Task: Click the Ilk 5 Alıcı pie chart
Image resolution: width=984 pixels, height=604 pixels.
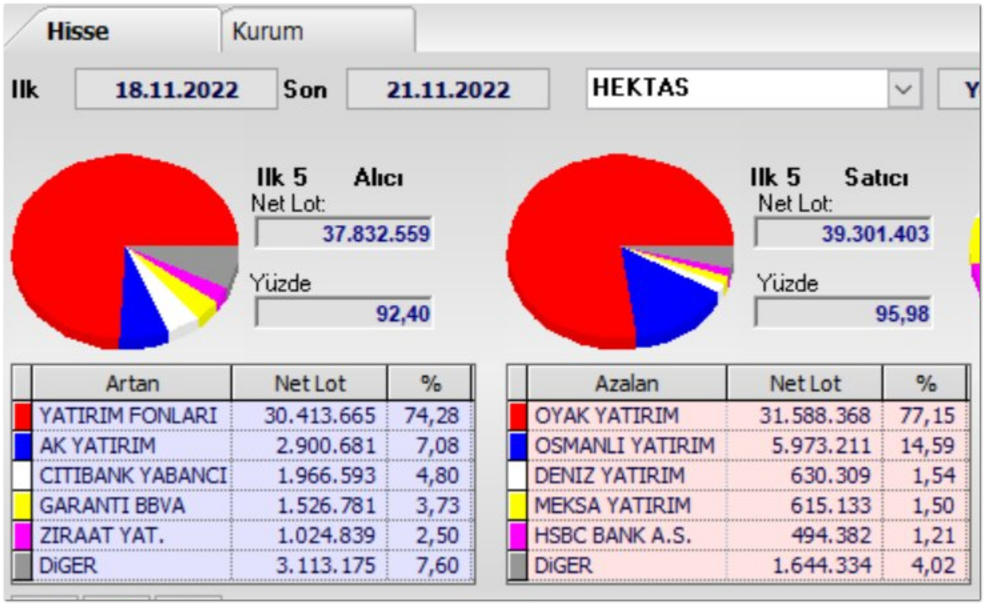Action: (125, 251)
